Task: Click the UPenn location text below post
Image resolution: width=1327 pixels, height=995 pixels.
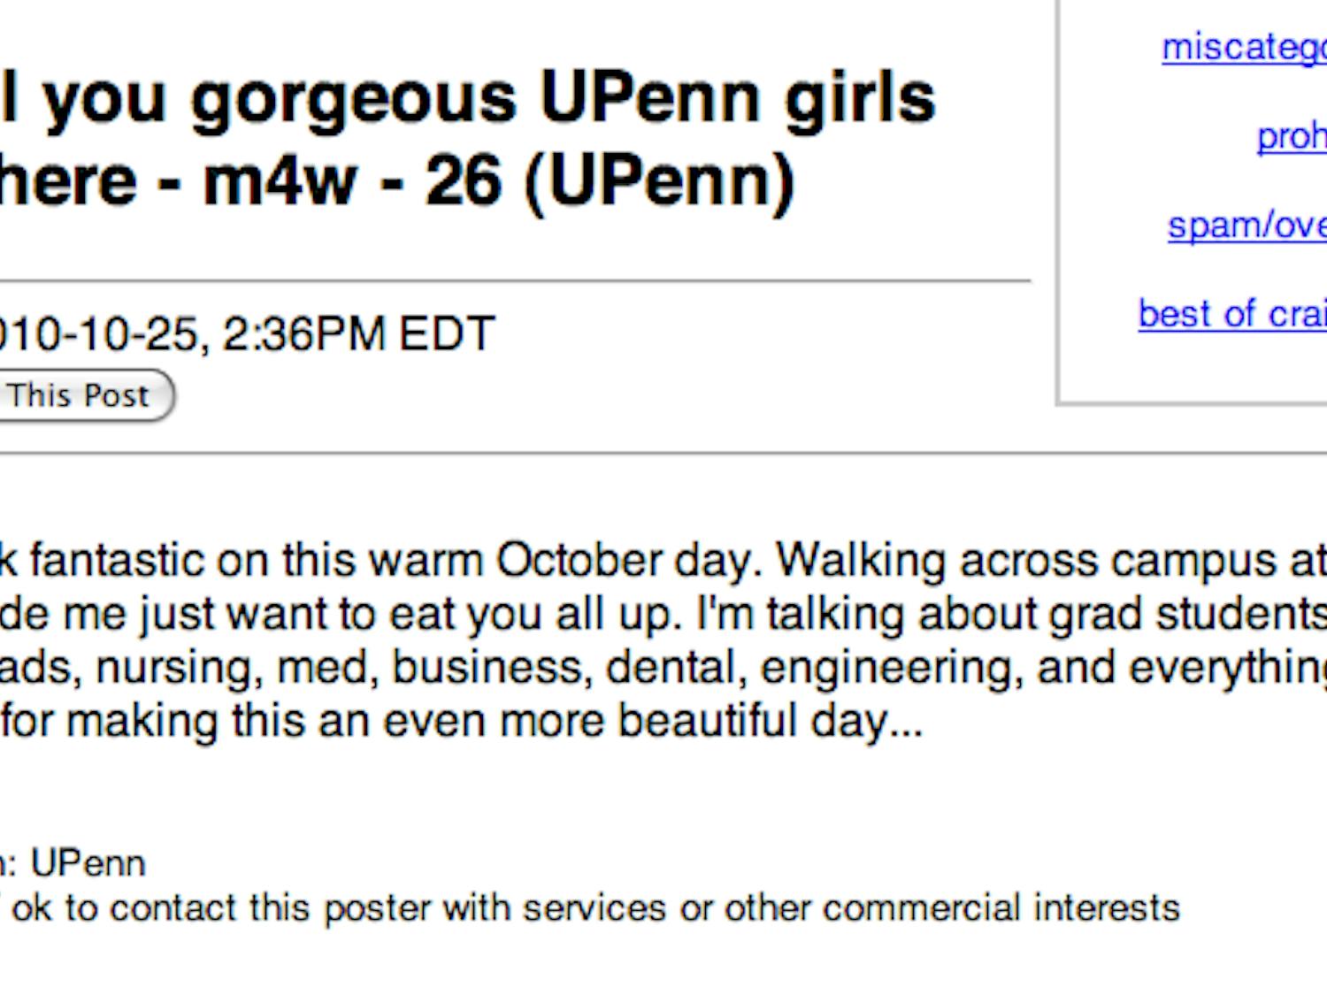Action: coord(88,863)
